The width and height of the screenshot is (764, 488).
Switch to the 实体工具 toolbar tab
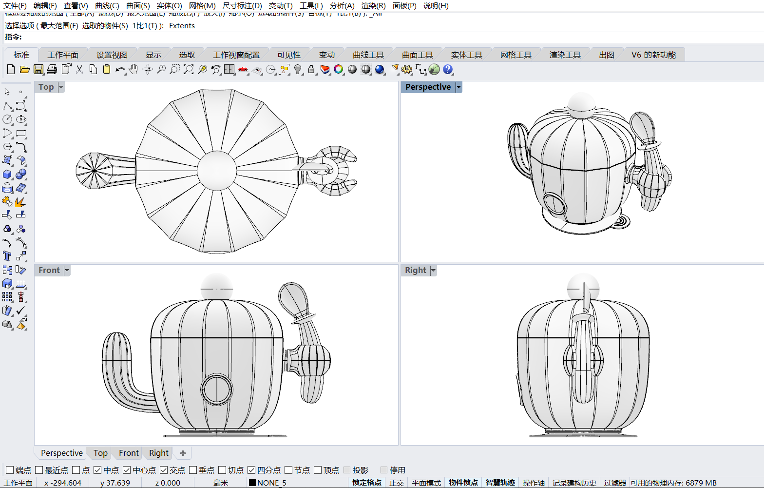[x=466, y=55]
